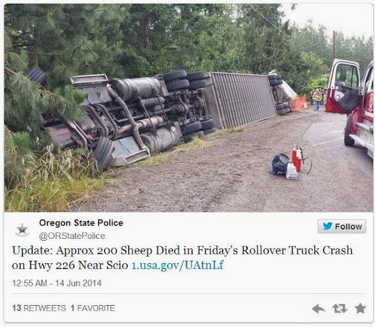View the 13 RETWEETS list
Viewport: 375px width, 327px height.
pos(39,308)
